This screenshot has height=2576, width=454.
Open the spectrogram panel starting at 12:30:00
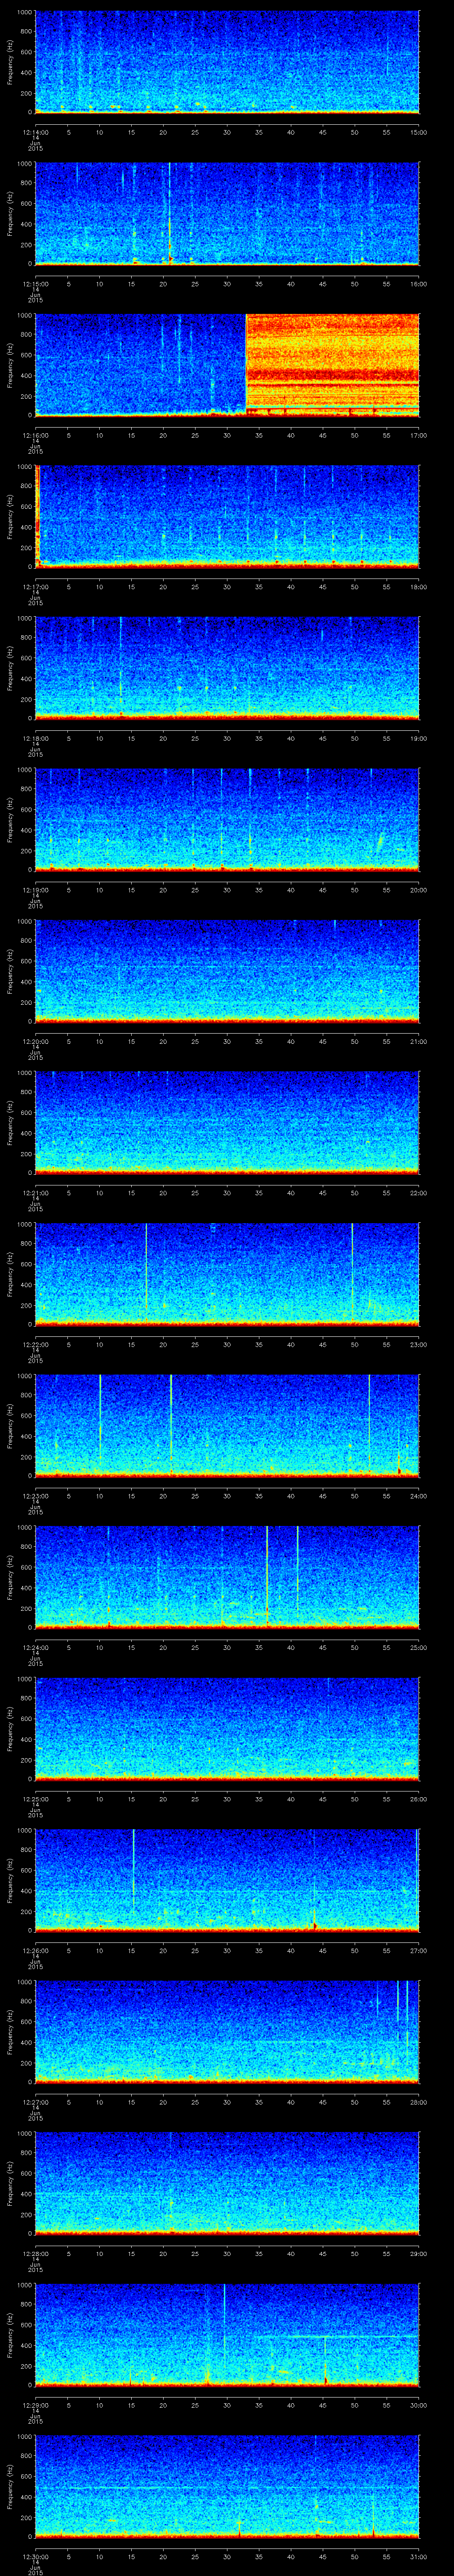click(x=227, y=2486)
